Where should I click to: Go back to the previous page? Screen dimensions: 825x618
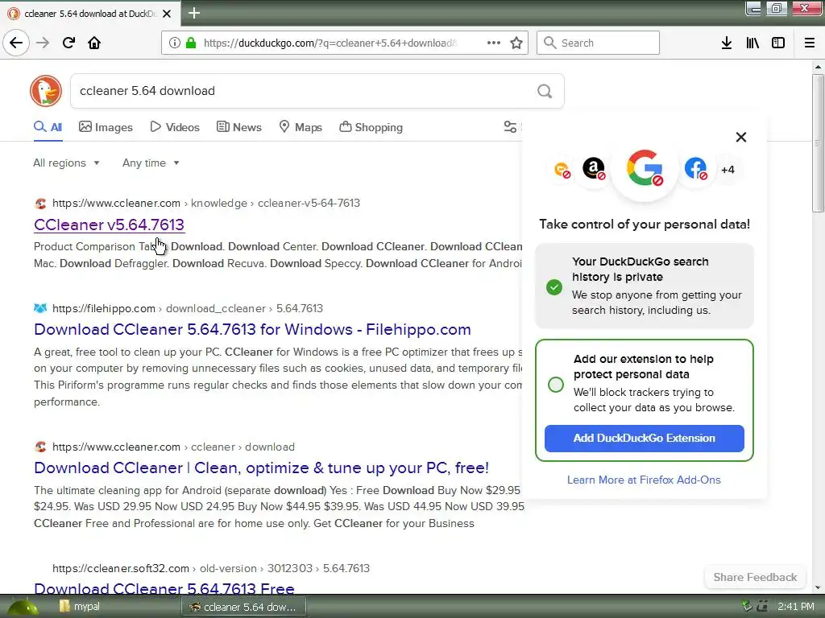tap(16, 43)
